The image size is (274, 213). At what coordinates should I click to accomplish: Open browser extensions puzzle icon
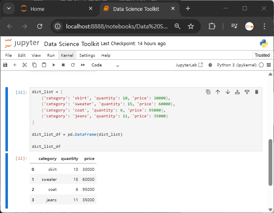(212, 26)
